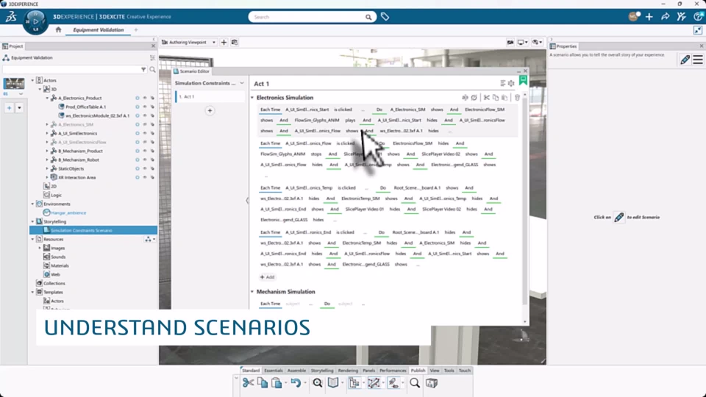
Task: Collapse the Storytelling tree node
Action: tap(32, 221)
